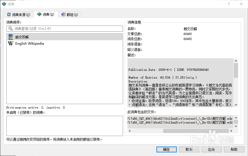Select the 词典(D) tab

tap(46, 14)
